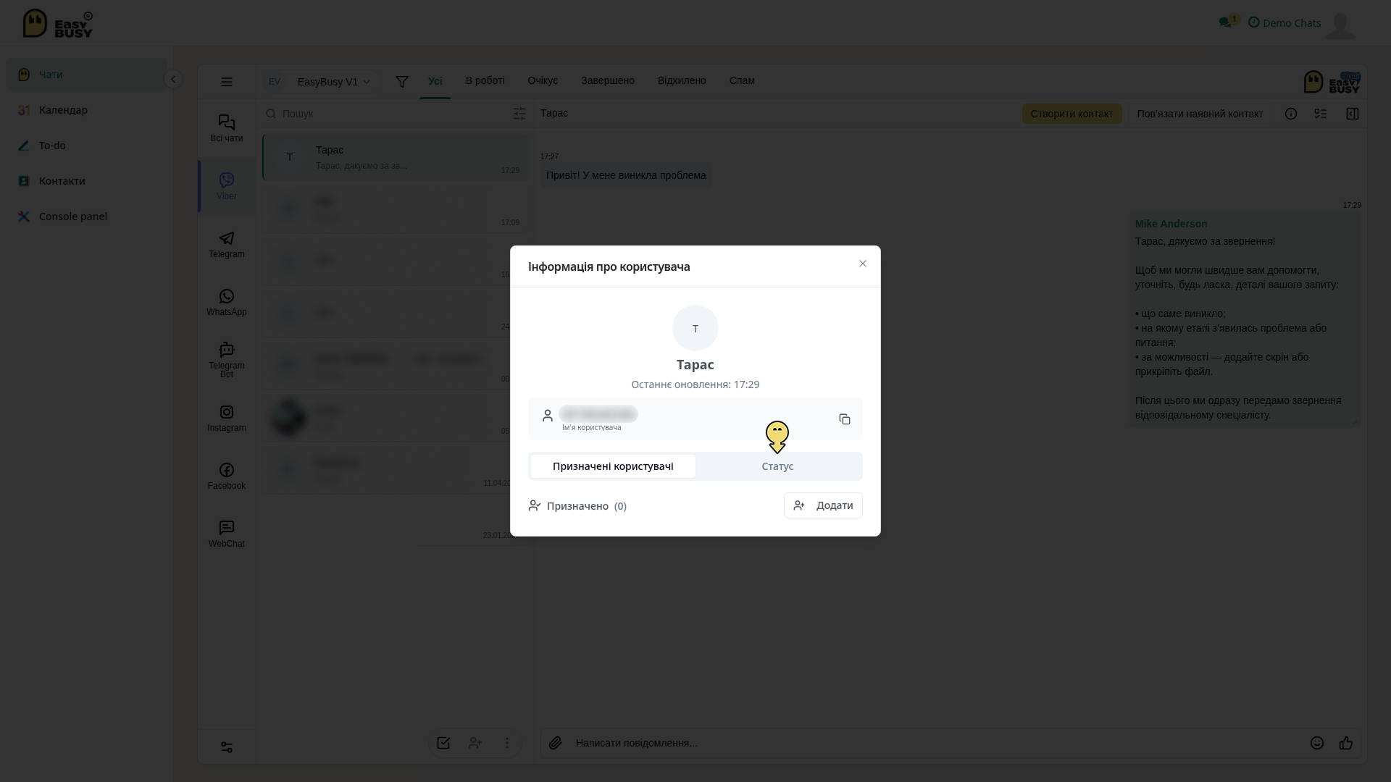Open the Тарас chat in list
The height and width of the screenshot is (782, 1391).
pos(395,157)
